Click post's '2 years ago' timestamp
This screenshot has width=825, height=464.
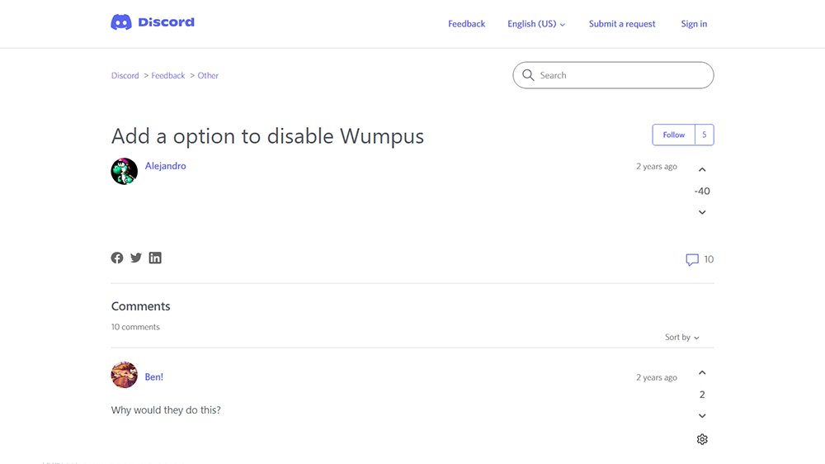coord(656,167)
